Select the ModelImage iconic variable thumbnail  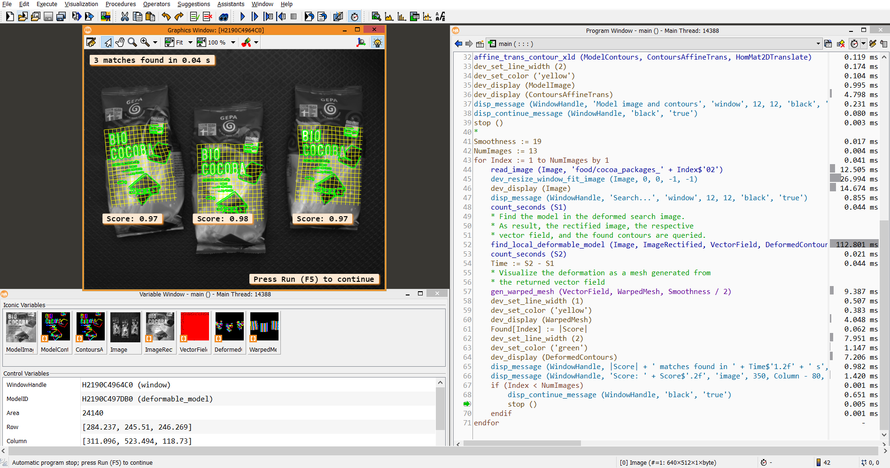[x=21, y=332]
